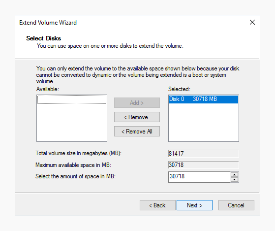
Task: Decrease space amount with down spinner arrow
Action: click(x=234, y=179)
